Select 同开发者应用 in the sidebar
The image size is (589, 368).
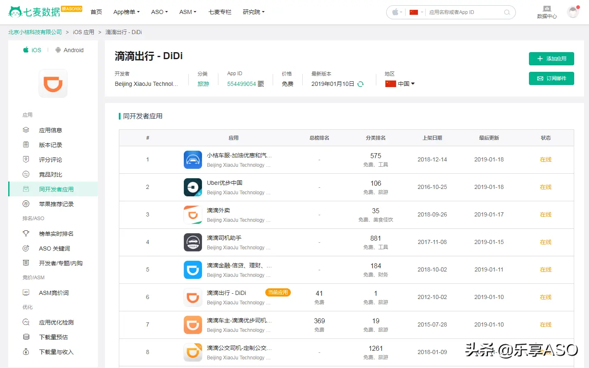click(x=53, y=189)
